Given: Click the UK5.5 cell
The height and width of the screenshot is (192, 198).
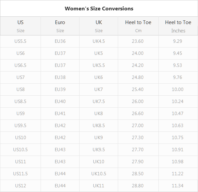Looking at the screenshot, I should click(99, 65).
